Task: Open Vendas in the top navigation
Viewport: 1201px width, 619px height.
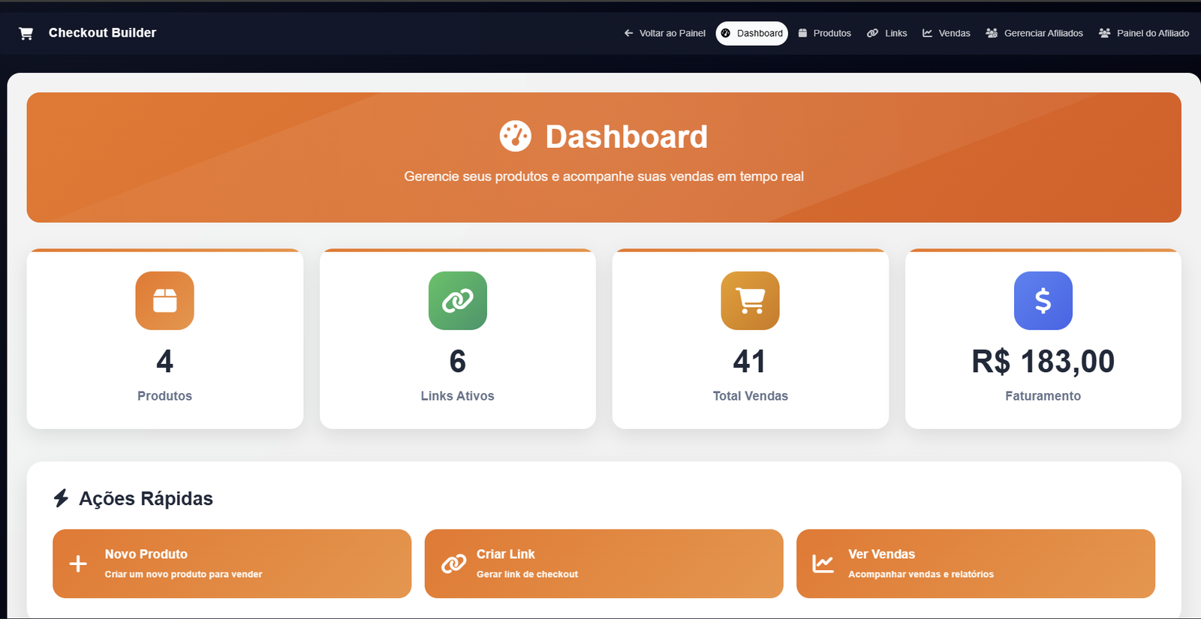Action: pyautogui.click(x=947, y=33)
